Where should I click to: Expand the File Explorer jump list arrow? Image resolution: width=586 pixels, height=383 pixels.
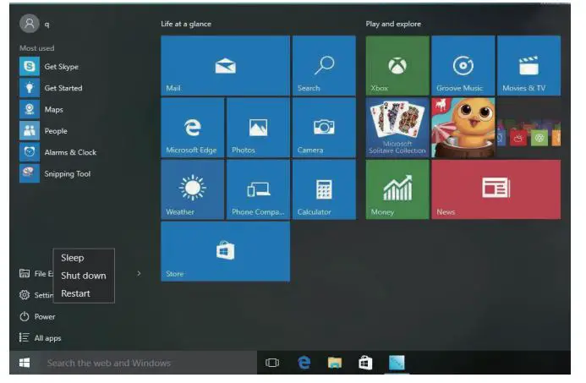tap(139, 274)
